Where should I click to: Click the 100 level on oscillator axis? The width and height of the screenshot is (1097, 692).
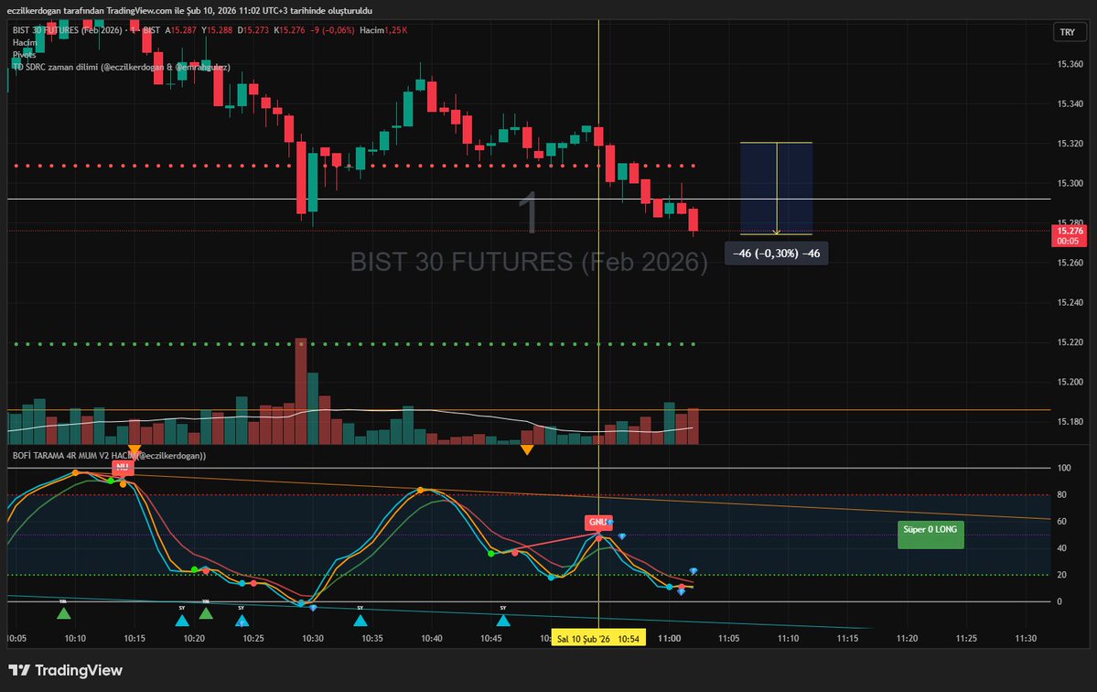click(1063, 468)
